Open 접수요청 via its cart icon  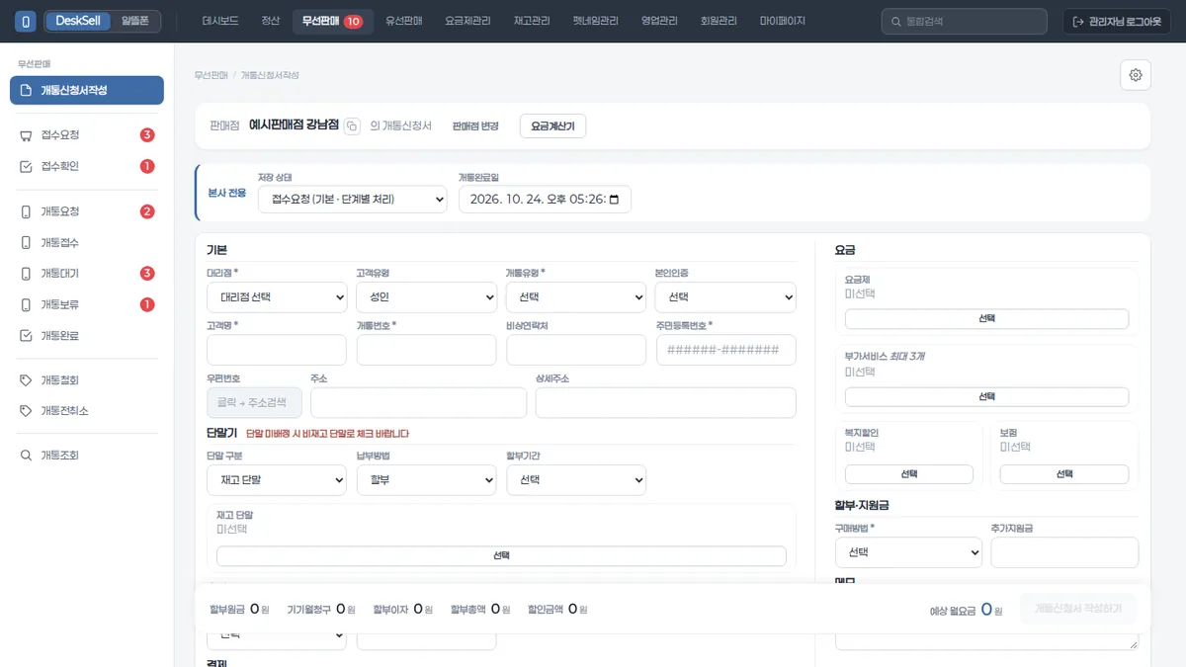(x=27, y=135)
